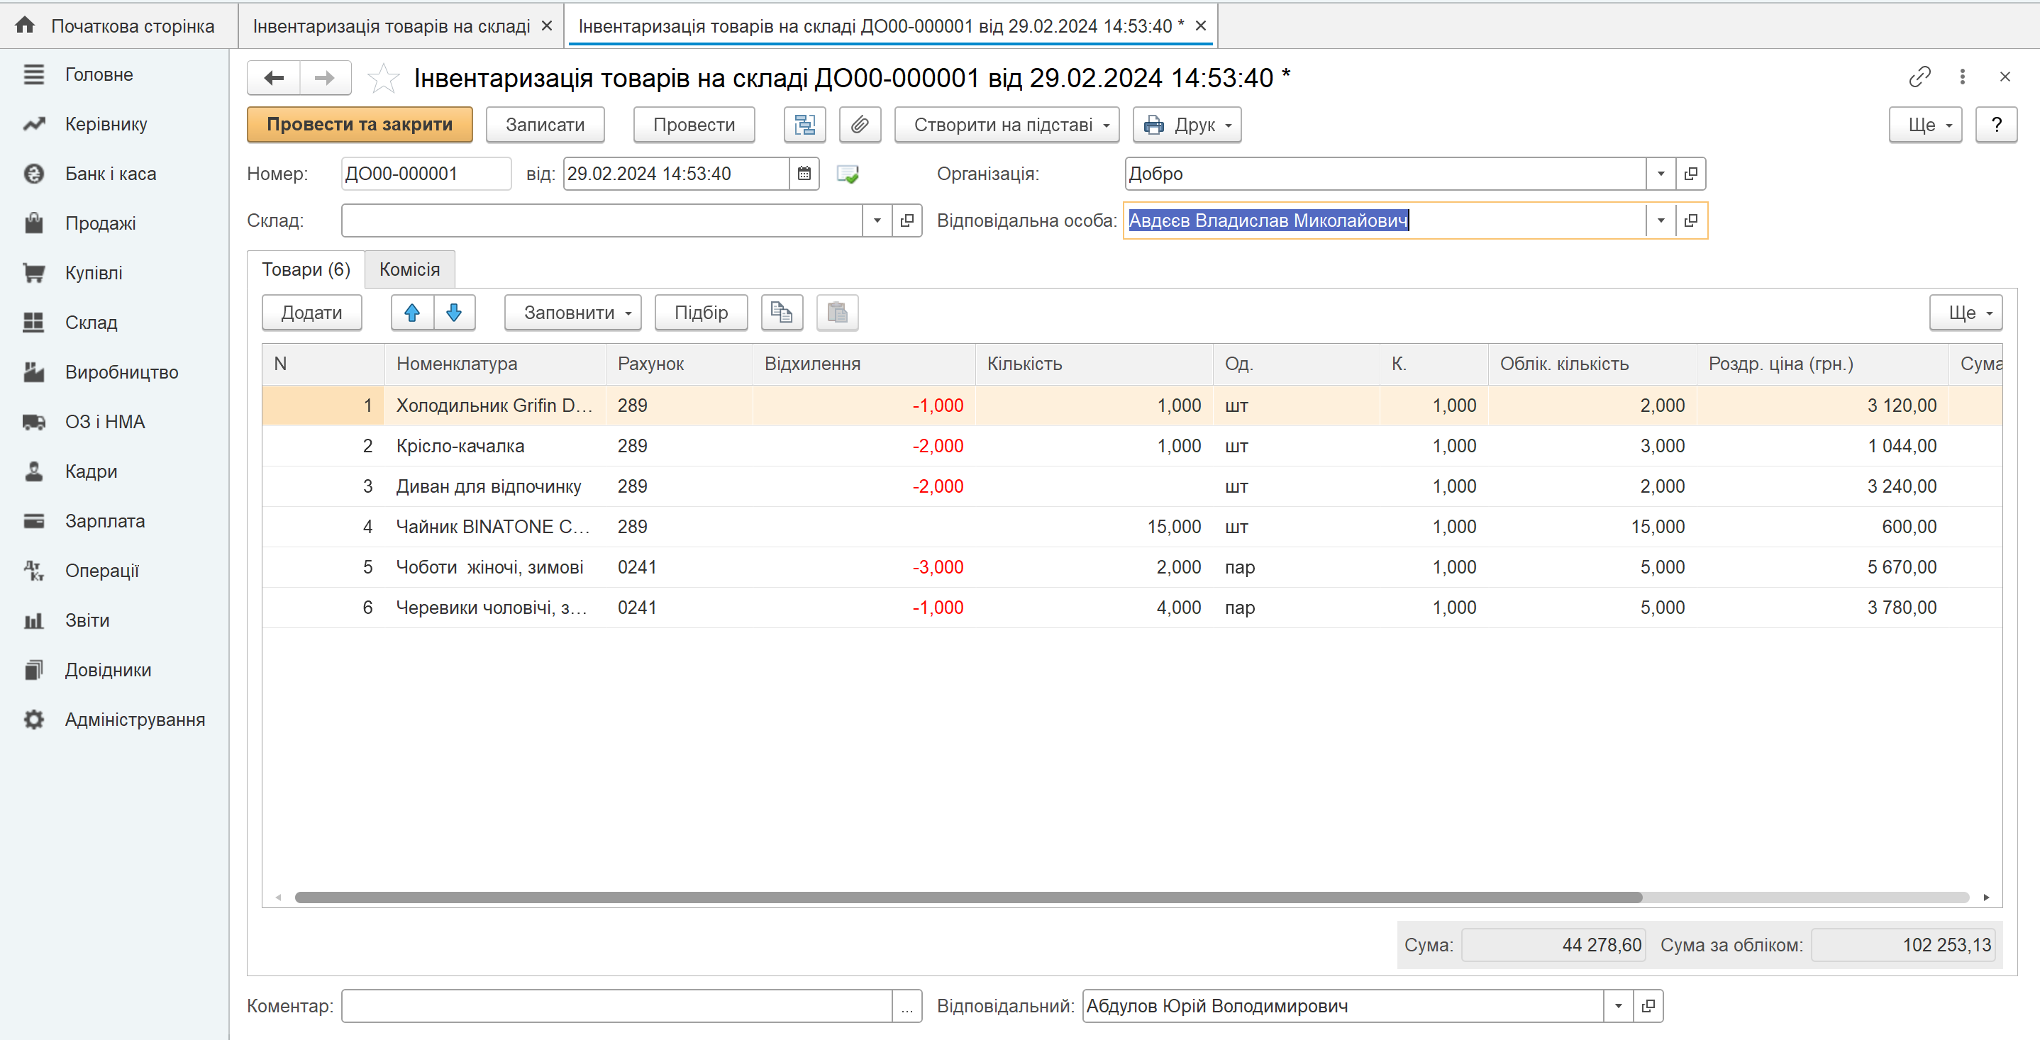Move table row up with blue arrow
Screen dimensions: 2040x1040
(412, 313)
